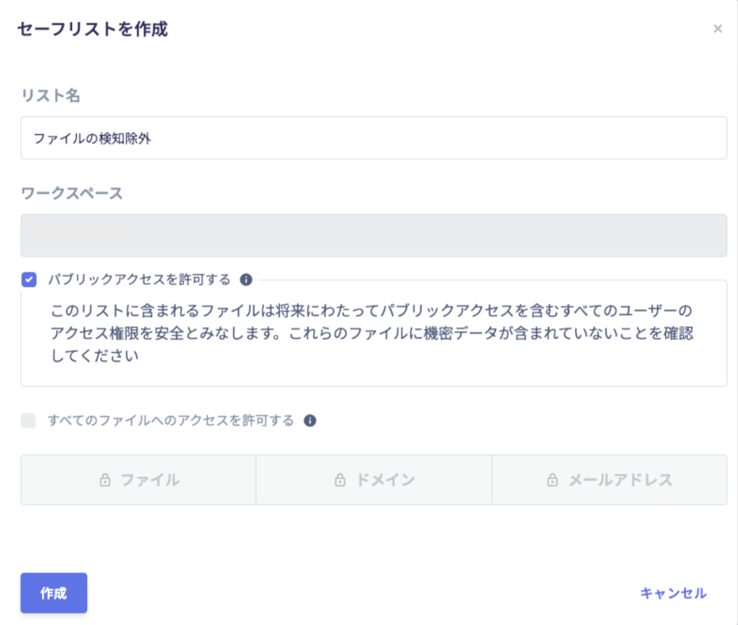
Task: Click the 作成 button
Action: click(54, 593)
